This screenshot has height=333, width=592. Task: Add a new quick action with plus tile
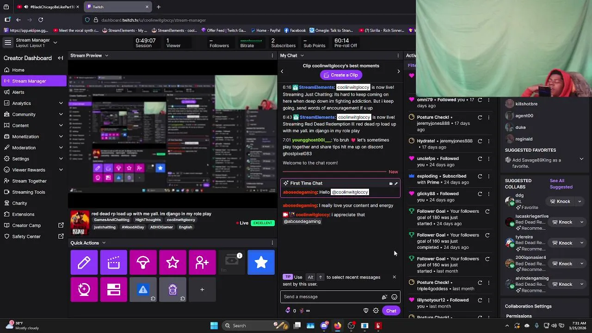202,290
